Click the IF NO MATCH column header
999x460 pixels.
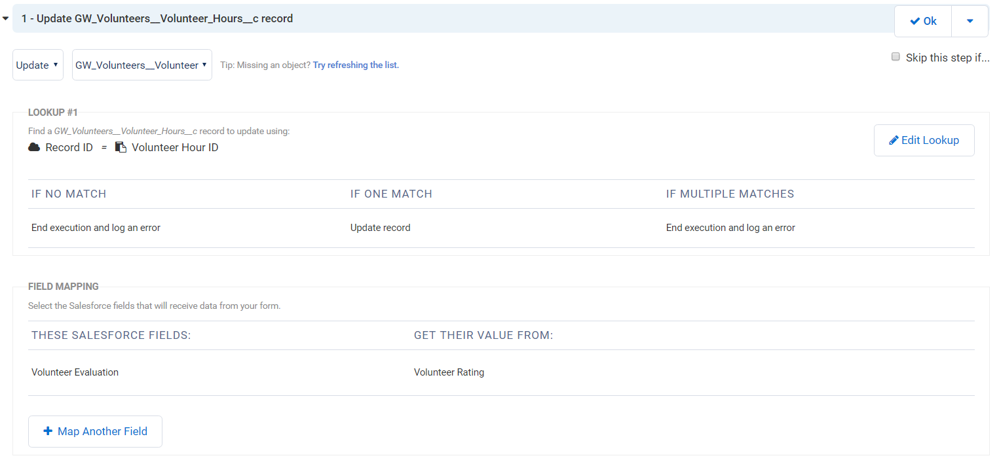click(69, 194)
